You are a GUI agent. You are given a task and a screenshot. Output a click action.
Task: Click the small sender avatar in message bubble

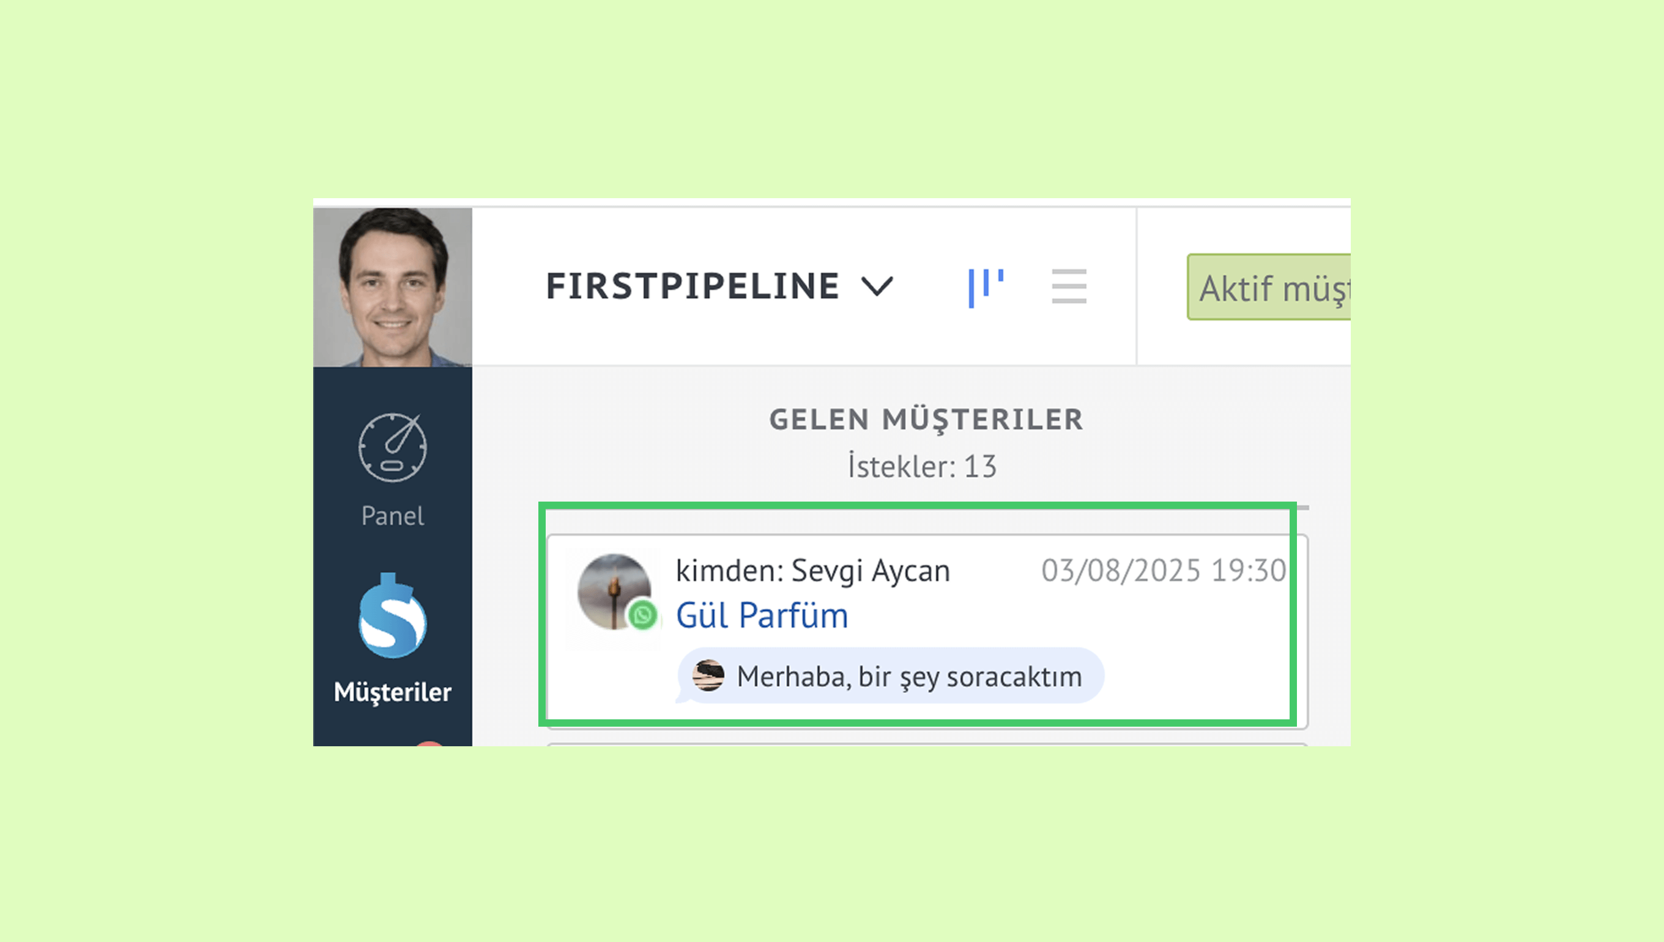(708, 675)
